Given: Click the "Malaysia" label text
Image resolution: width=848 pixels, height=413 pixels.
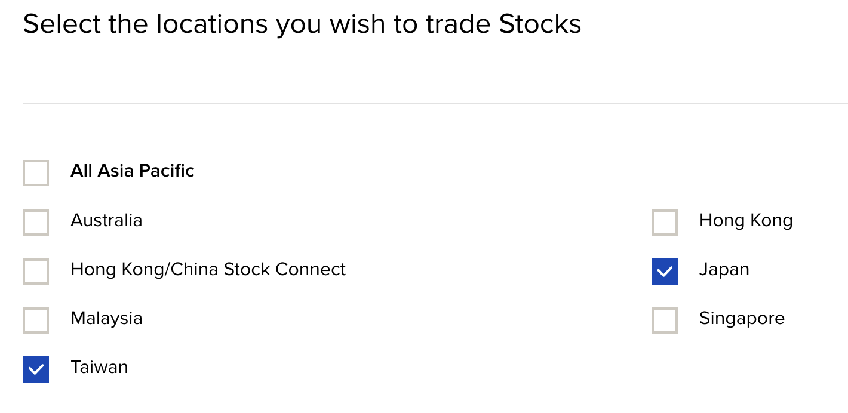Looking at the screenshot, I should pos(106,318).
